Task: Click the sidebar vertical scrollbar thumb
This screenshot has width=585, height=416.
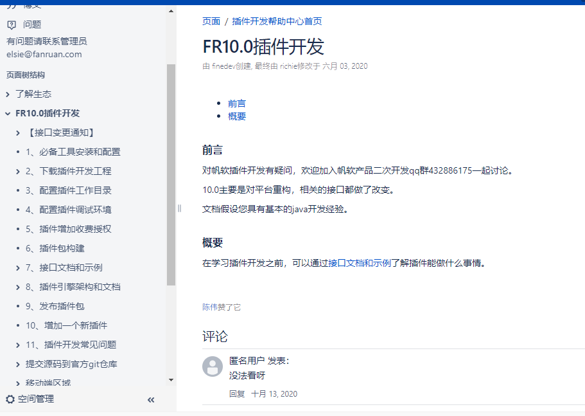Action: tap(171, 175)
